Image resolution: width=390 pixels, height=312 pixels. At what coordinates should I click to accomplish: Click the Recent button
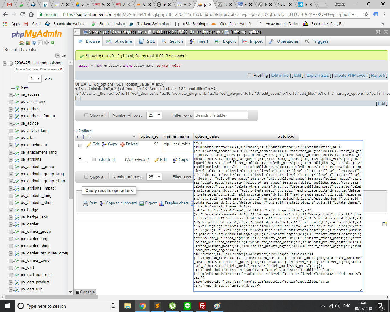pyautogui.click(x=11, y=49)
